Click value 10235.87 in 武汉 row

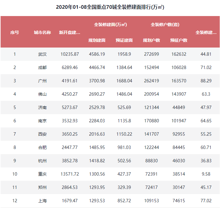pos(70,54)
